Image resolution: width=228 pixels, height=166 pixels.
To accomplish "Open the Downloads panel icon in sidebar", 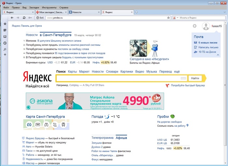I will [x=5, y=36].
